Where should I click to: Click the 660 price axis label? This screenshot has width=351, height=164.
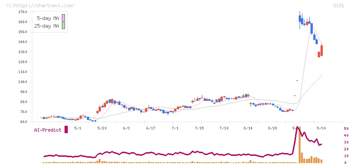pyautogui.click(x=24, y=122)
